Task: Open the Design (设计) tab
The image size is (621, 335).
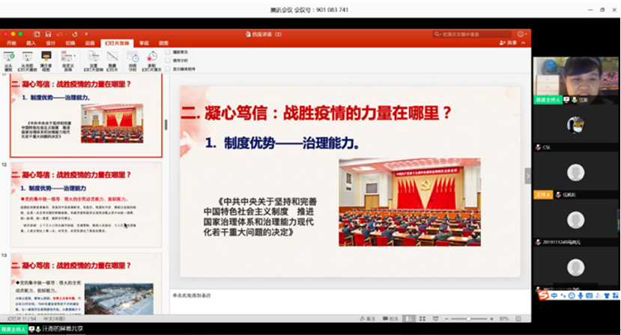Action: [51, 43]
